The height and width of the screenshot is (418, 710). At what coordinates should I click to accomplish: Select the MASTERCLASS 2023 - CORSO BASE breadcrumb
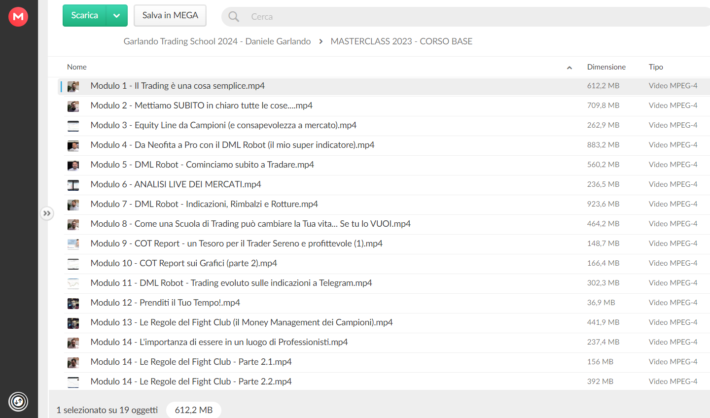(x=401, y=41)
